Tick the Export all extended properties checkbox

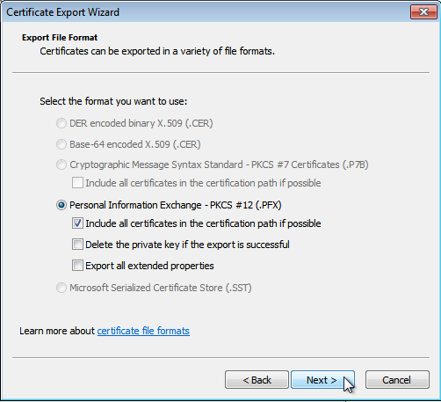(77, 266)
